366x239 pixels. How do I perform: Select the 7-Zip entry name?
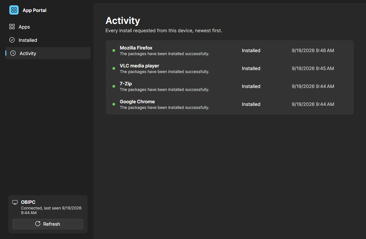coord(126,84)
